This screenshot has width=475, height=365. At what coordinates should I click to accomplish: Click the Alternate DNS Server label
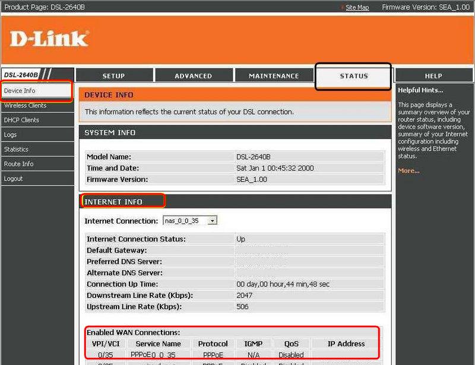(x=125, y=273)
